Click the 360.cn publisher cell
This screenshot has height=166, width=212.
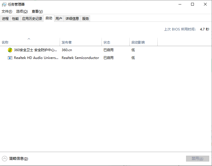coord(67,50)
